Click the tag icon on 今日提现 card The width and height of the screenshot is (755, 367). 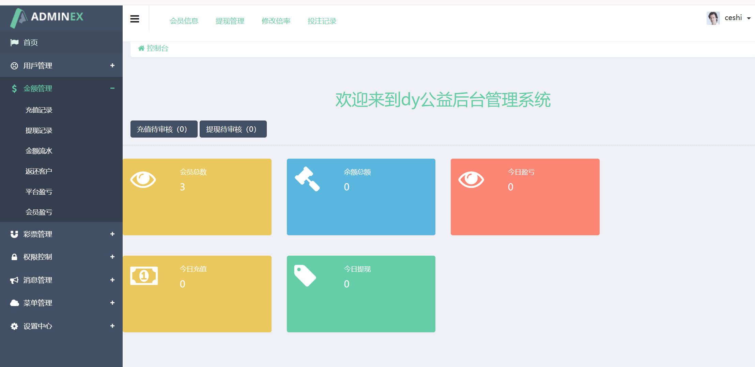click(305, 275)
